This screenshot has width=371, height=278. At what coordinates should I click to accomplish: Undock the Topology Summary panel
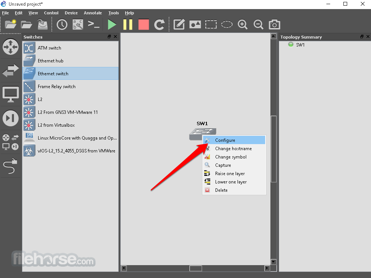click(362, 37)
